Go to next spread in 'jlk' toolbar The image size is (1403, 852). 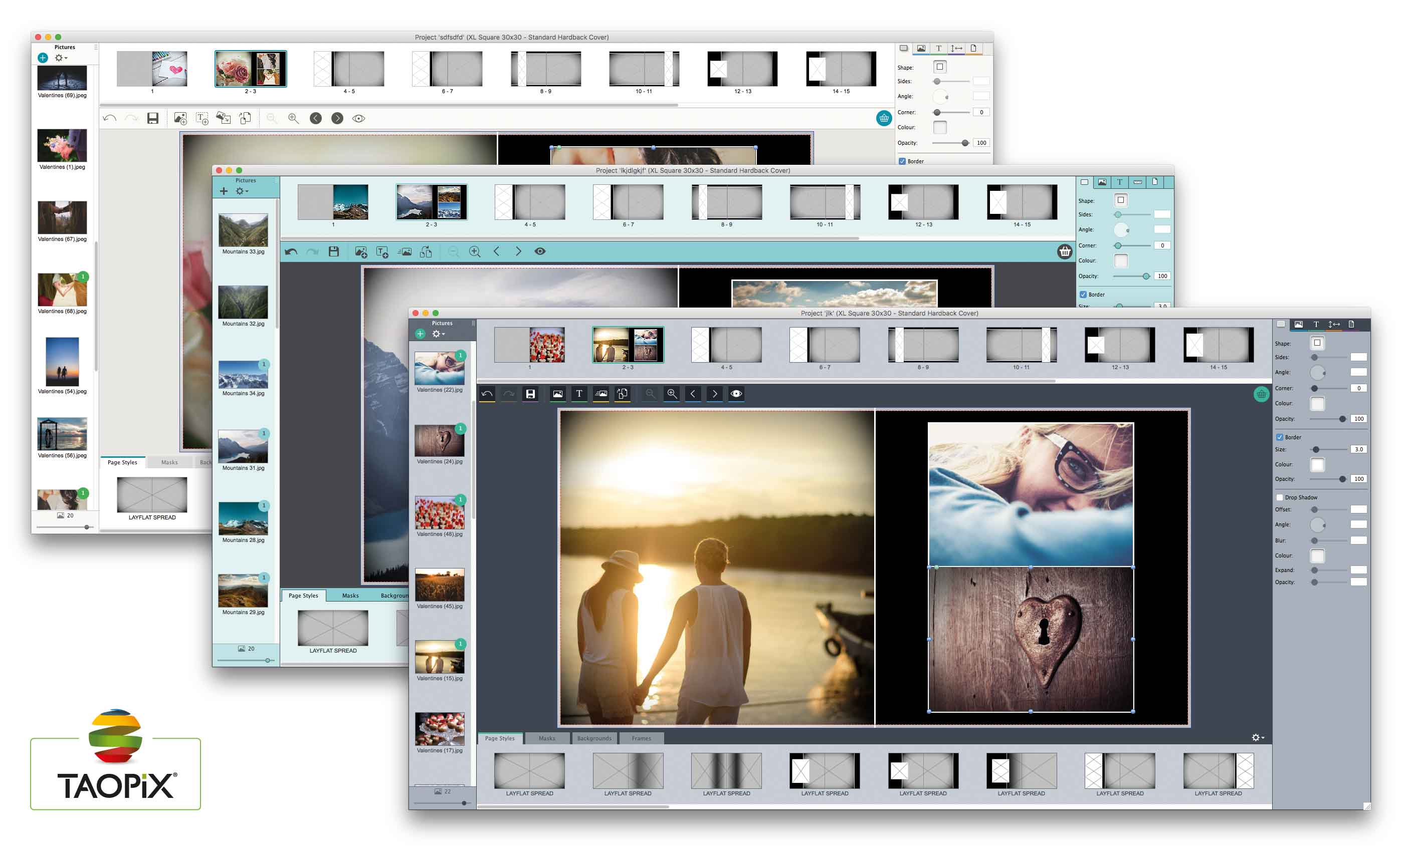coord(715,394)
